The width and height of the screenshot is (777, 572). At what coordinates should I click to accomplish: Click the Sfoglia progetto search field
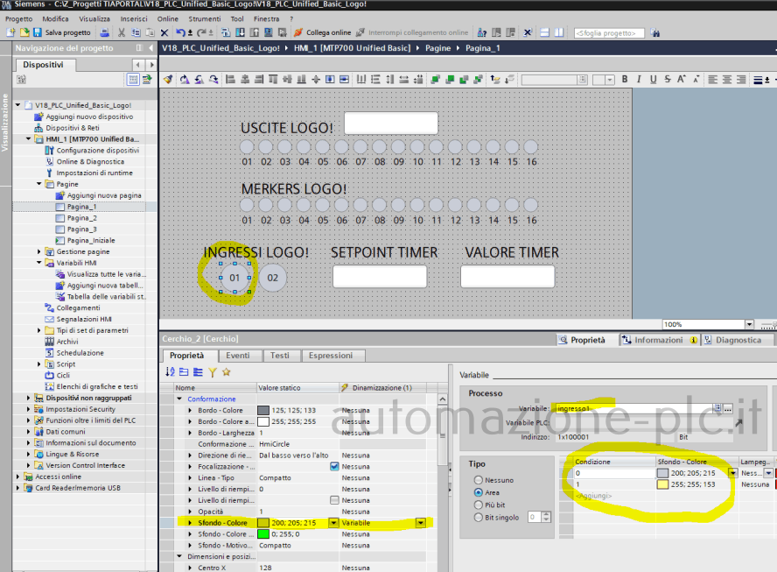[609, 33]
